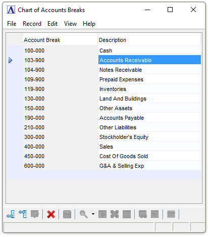Minimize the Chart of Accounts Breaks window
Screen dimensions: 210x237
click(147, 10)
